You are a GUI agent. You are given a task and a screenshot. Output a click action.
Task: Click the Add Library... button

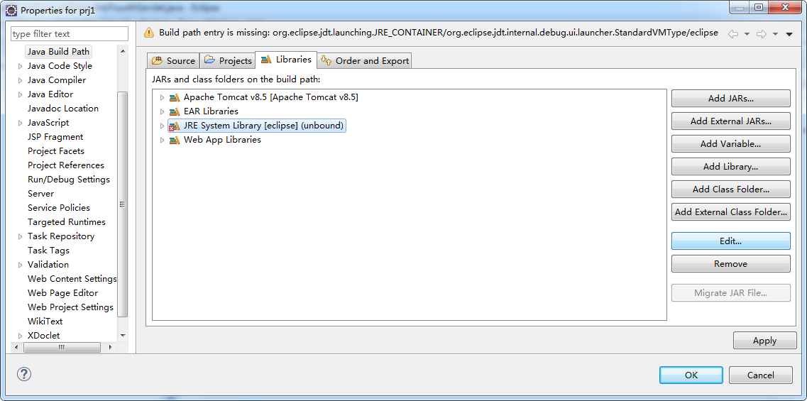730,167
